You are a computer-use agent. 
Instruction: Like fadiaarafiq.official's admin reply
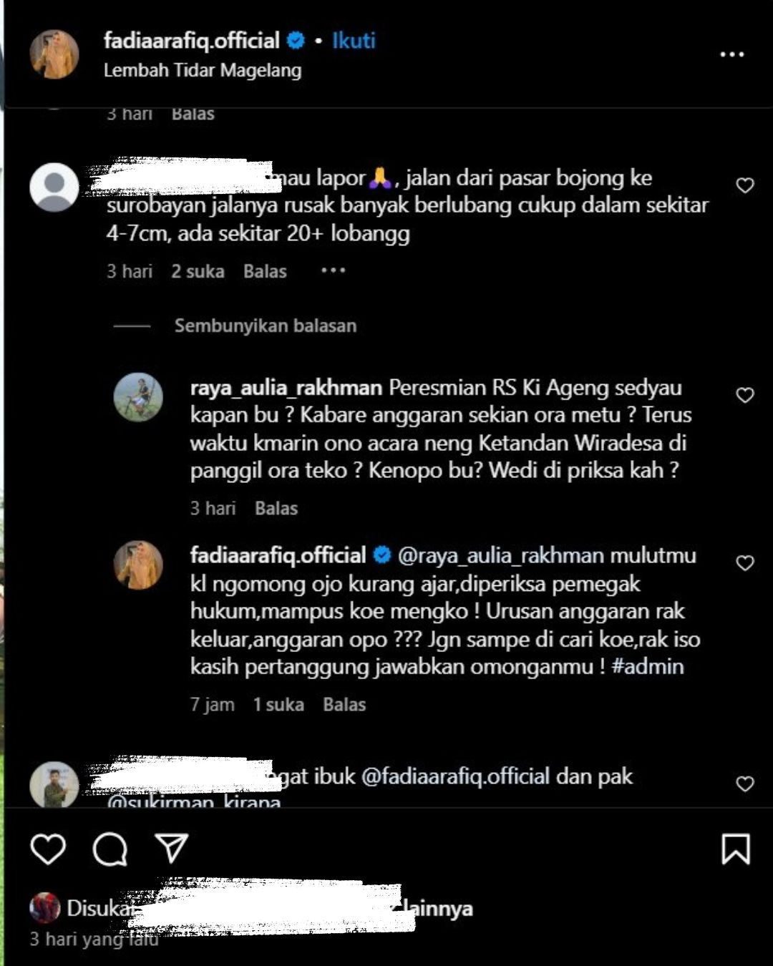[745, 563]
